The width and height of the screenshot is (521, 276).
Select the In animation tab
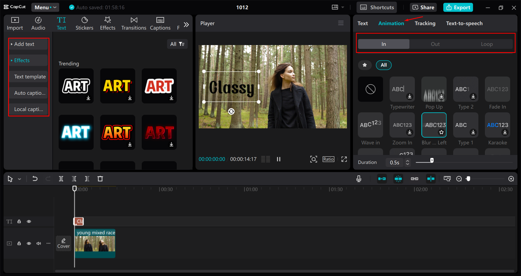tap(384, 44)
